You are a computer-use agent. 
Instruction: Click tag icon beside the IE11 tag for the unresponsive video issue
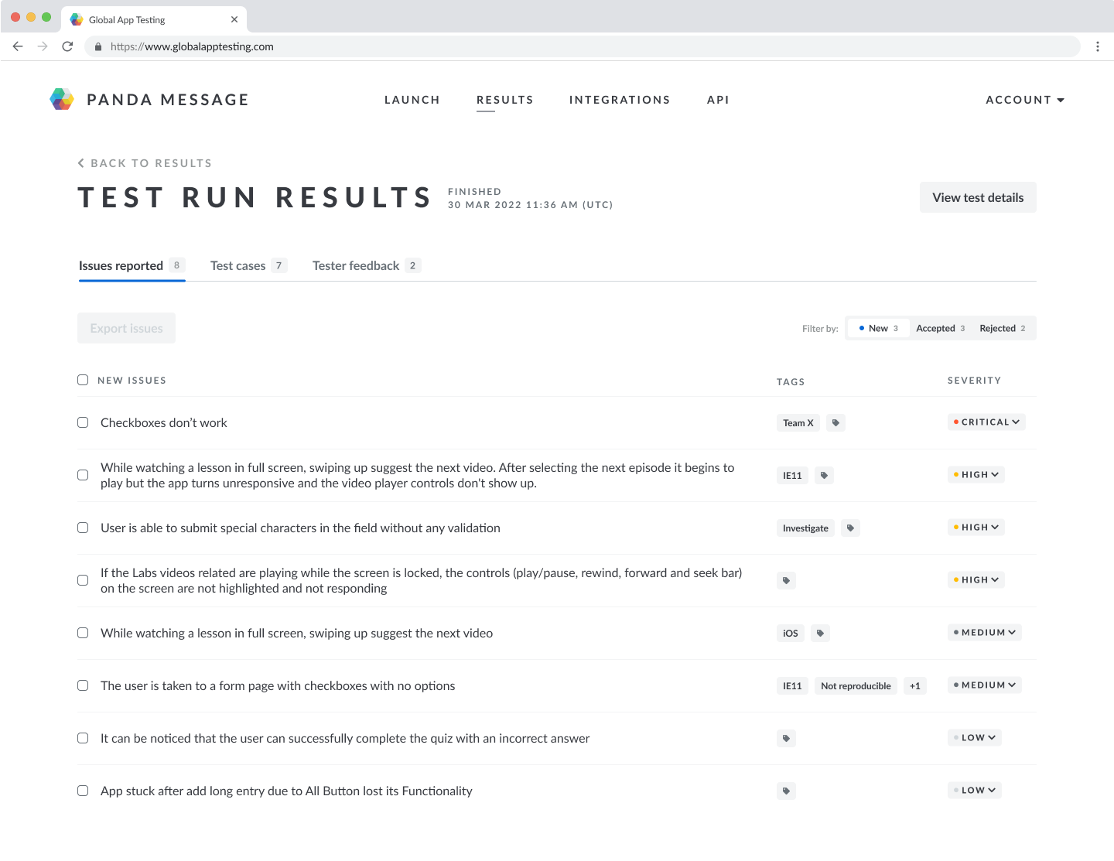coord(824,475)
